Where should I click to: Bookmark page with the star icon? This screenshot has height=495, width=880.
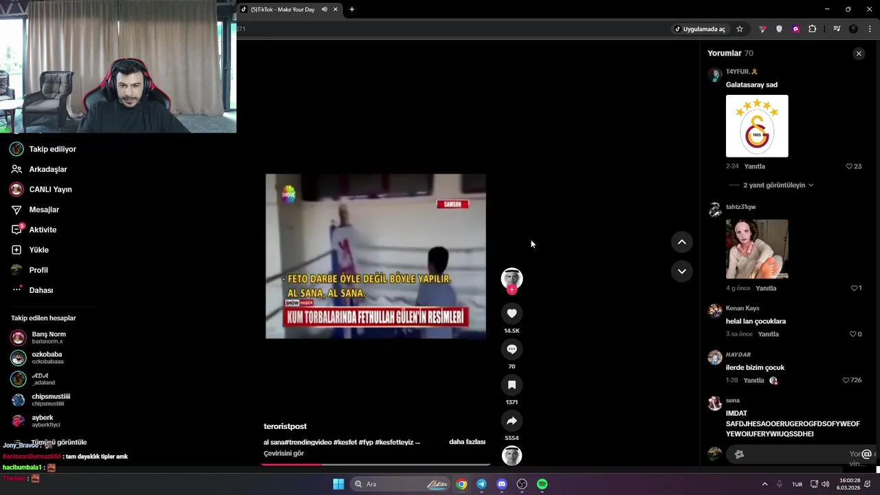pos(740,29)
